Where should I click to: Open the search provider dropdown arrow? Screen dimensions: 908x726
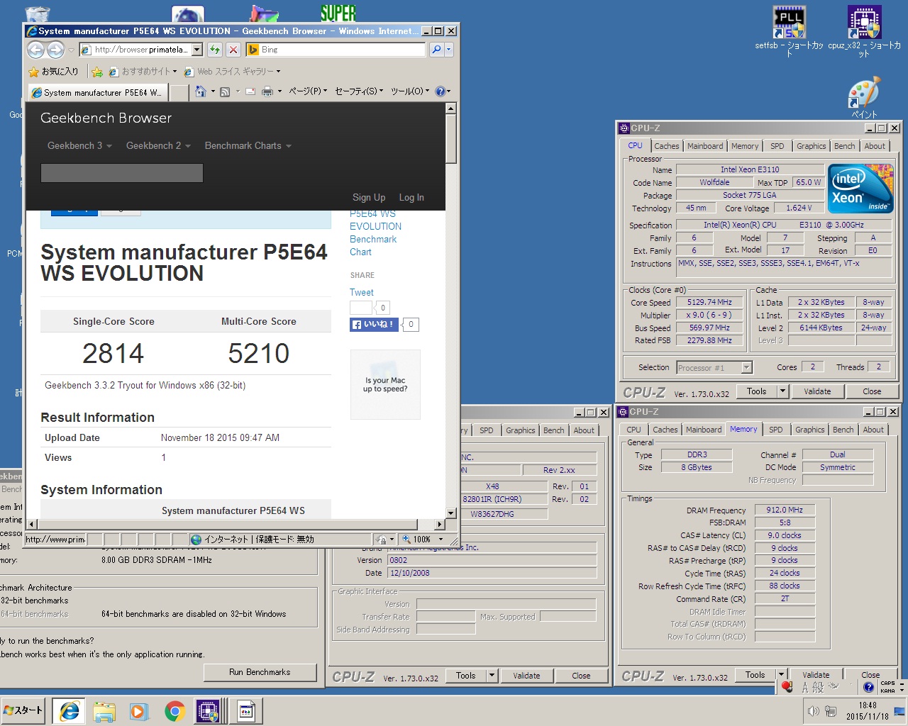coord(448,50)
